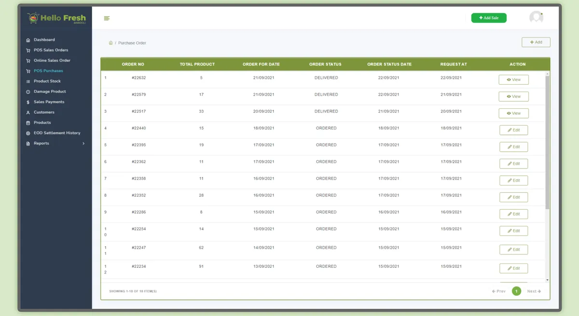
Task: Click the Damage Product icon
Action: 28,92
